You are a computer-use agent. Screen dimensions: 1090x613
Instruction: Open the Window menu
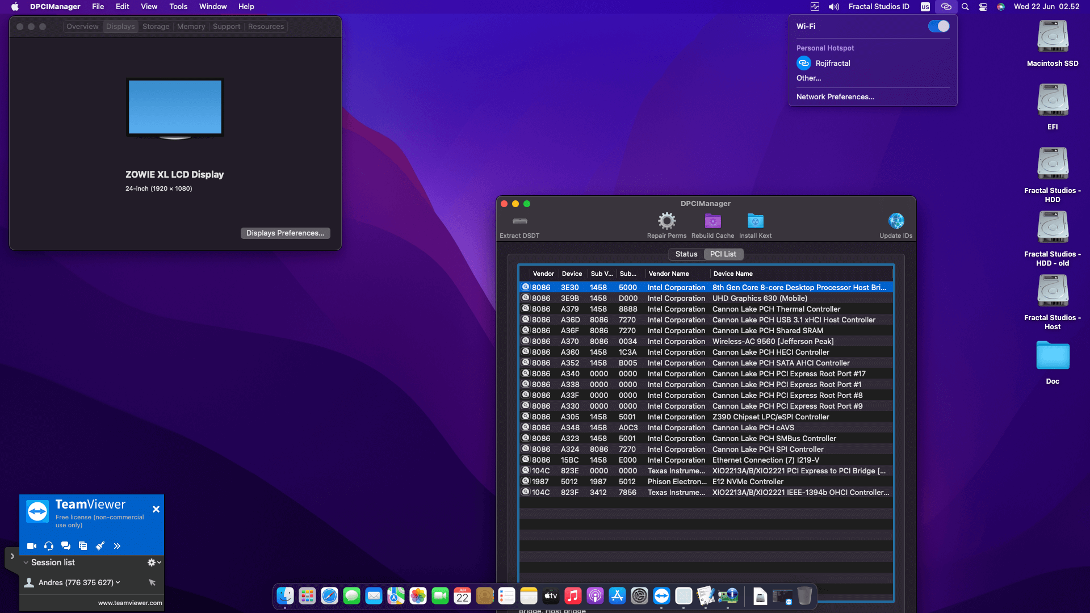pos(213,7)
